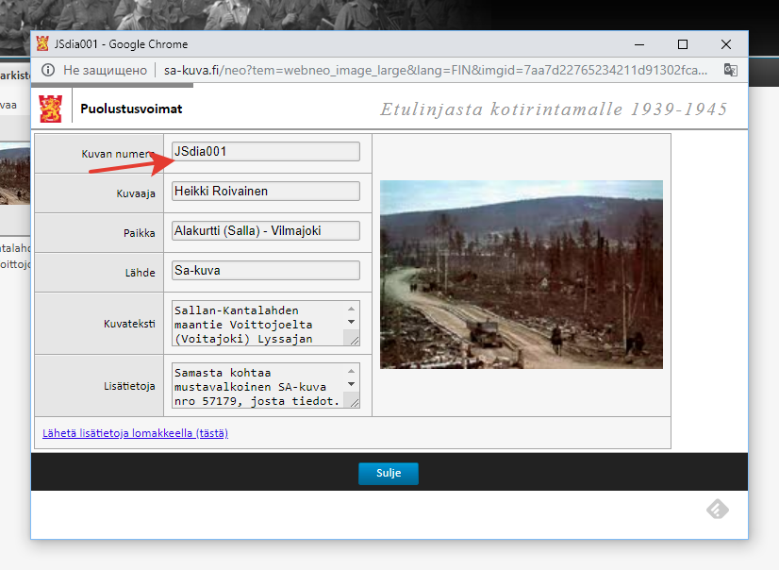The width and height of the screenshot is (779, 570).
Task: Open 'Lähetä lisätietoja lomakkeella (tästä)' link
Action: coord(135,433)
